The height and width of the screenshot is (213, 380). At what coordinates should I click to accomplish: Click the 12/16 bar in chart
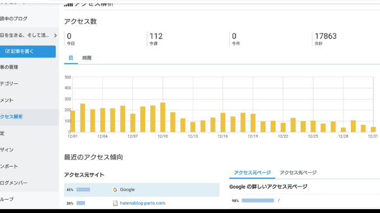pos(223,122)
